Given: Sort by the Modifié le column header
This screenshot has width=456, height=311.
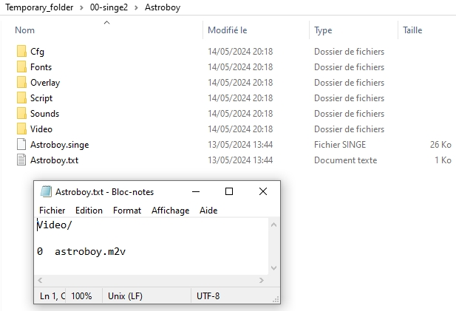Looking at the screenshot, I should [x=227, y=30].
